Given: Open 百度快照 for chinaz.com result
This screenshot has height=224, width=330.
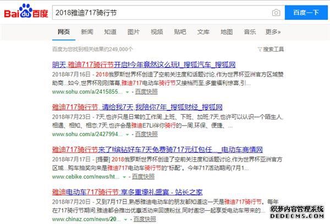Looking at the screenshot, I should pos(145,219).
